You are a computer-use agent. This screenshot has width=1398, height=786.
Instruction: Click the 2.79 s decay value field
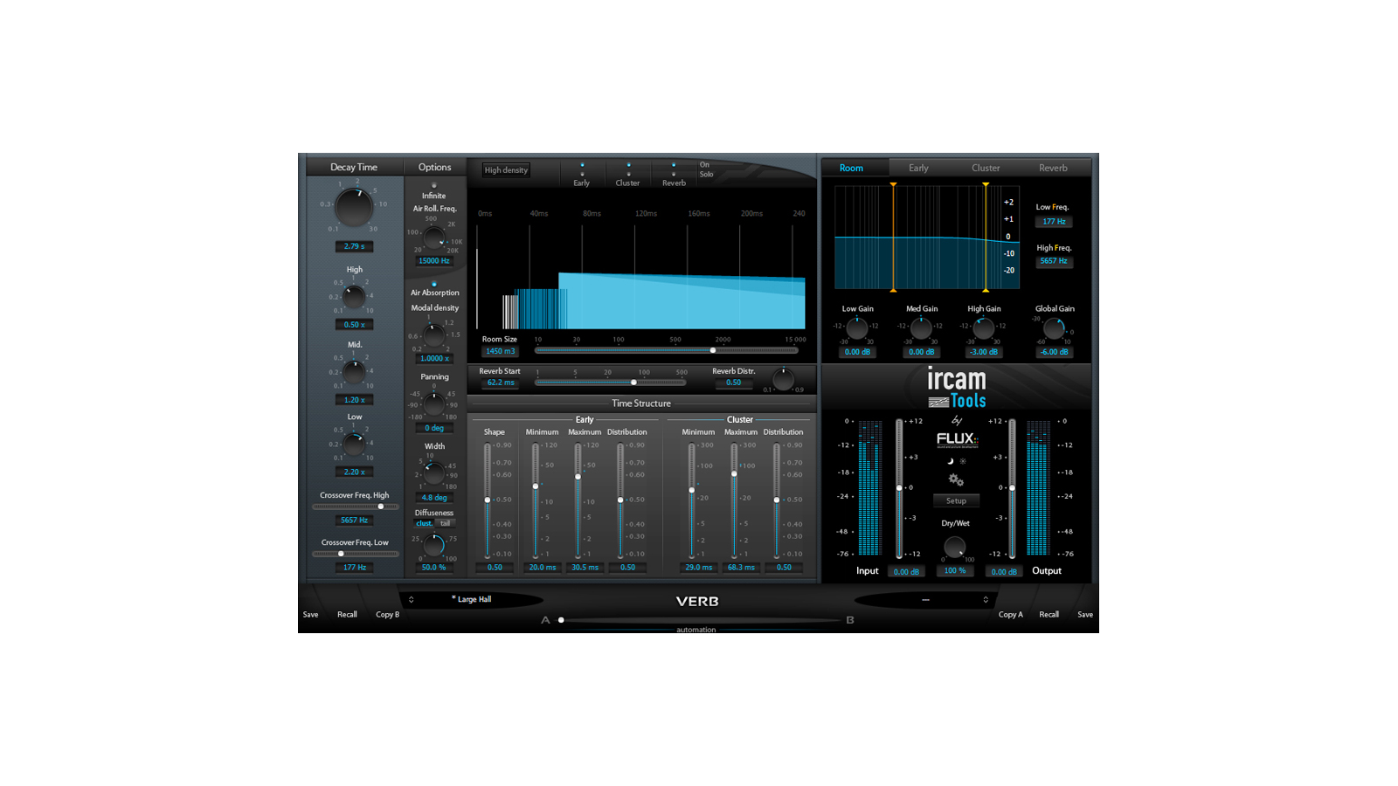[x=354, y=246]
